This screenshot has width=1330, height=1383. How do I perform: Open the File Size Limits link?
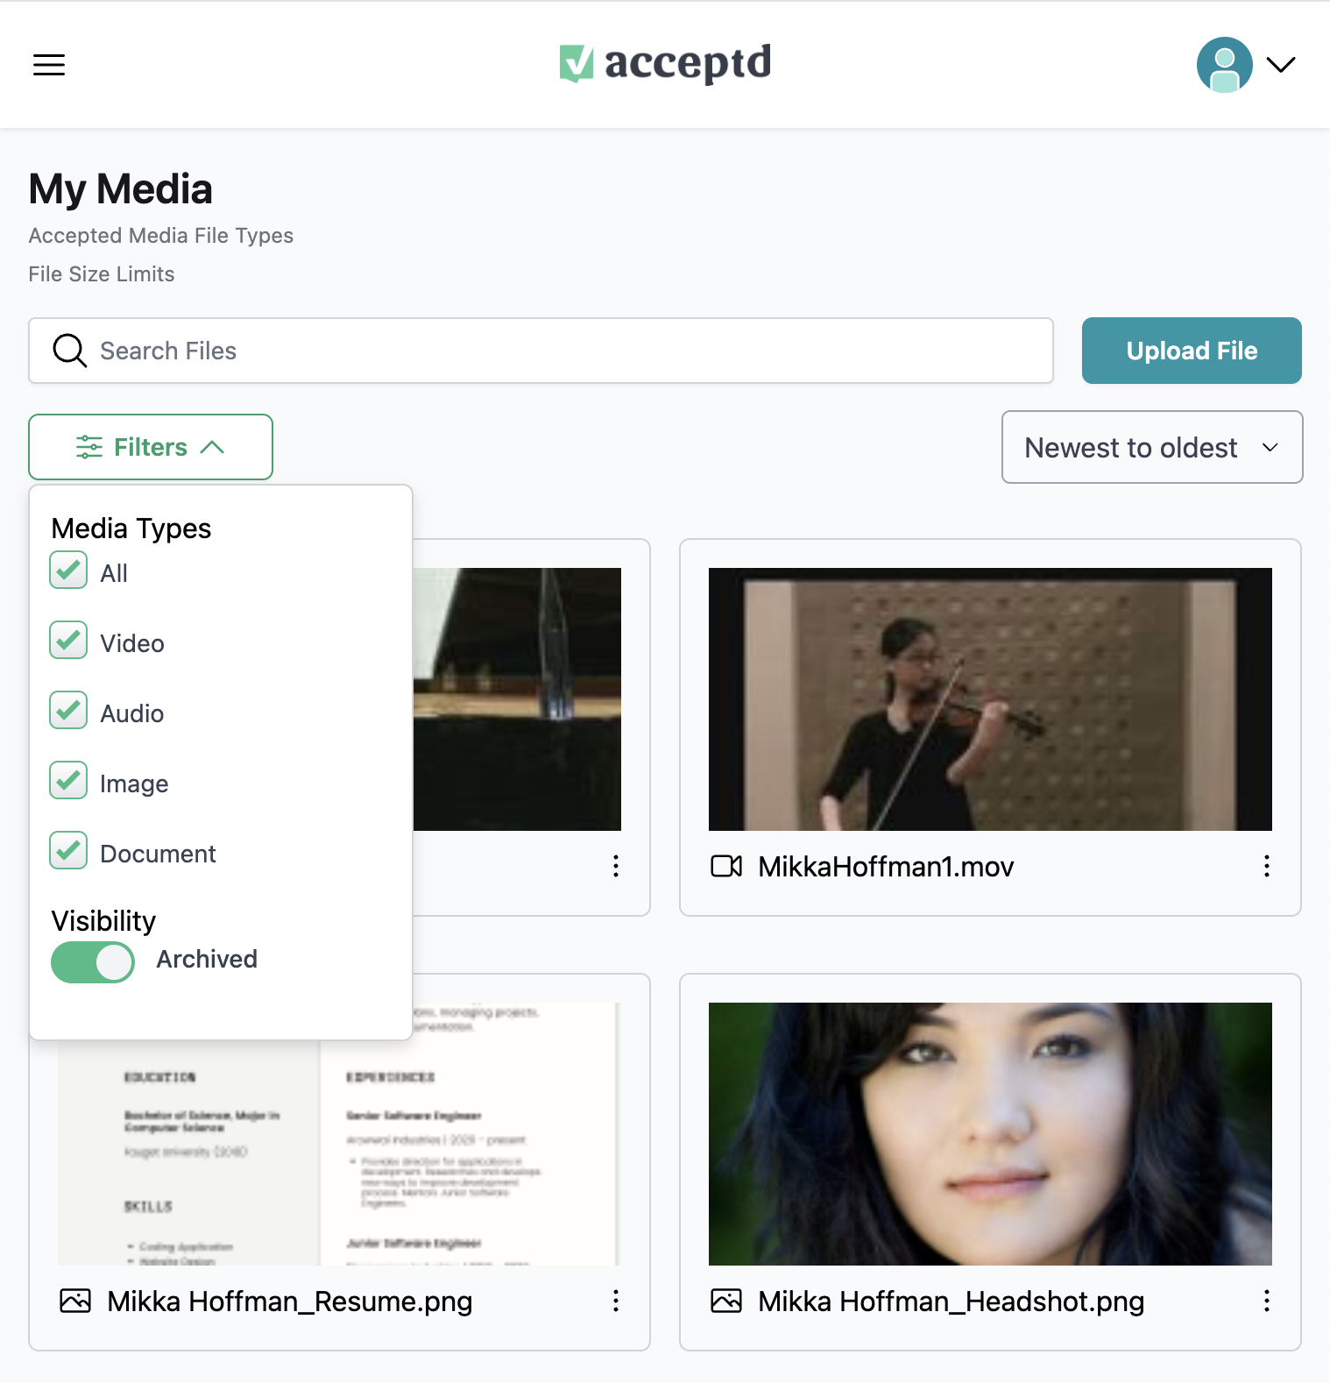click(102, 274)
